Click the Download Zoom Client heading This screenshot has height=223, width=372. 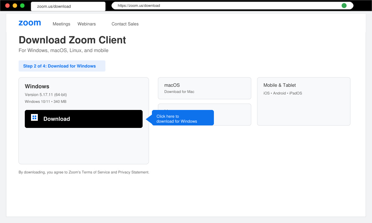[72, 40]
